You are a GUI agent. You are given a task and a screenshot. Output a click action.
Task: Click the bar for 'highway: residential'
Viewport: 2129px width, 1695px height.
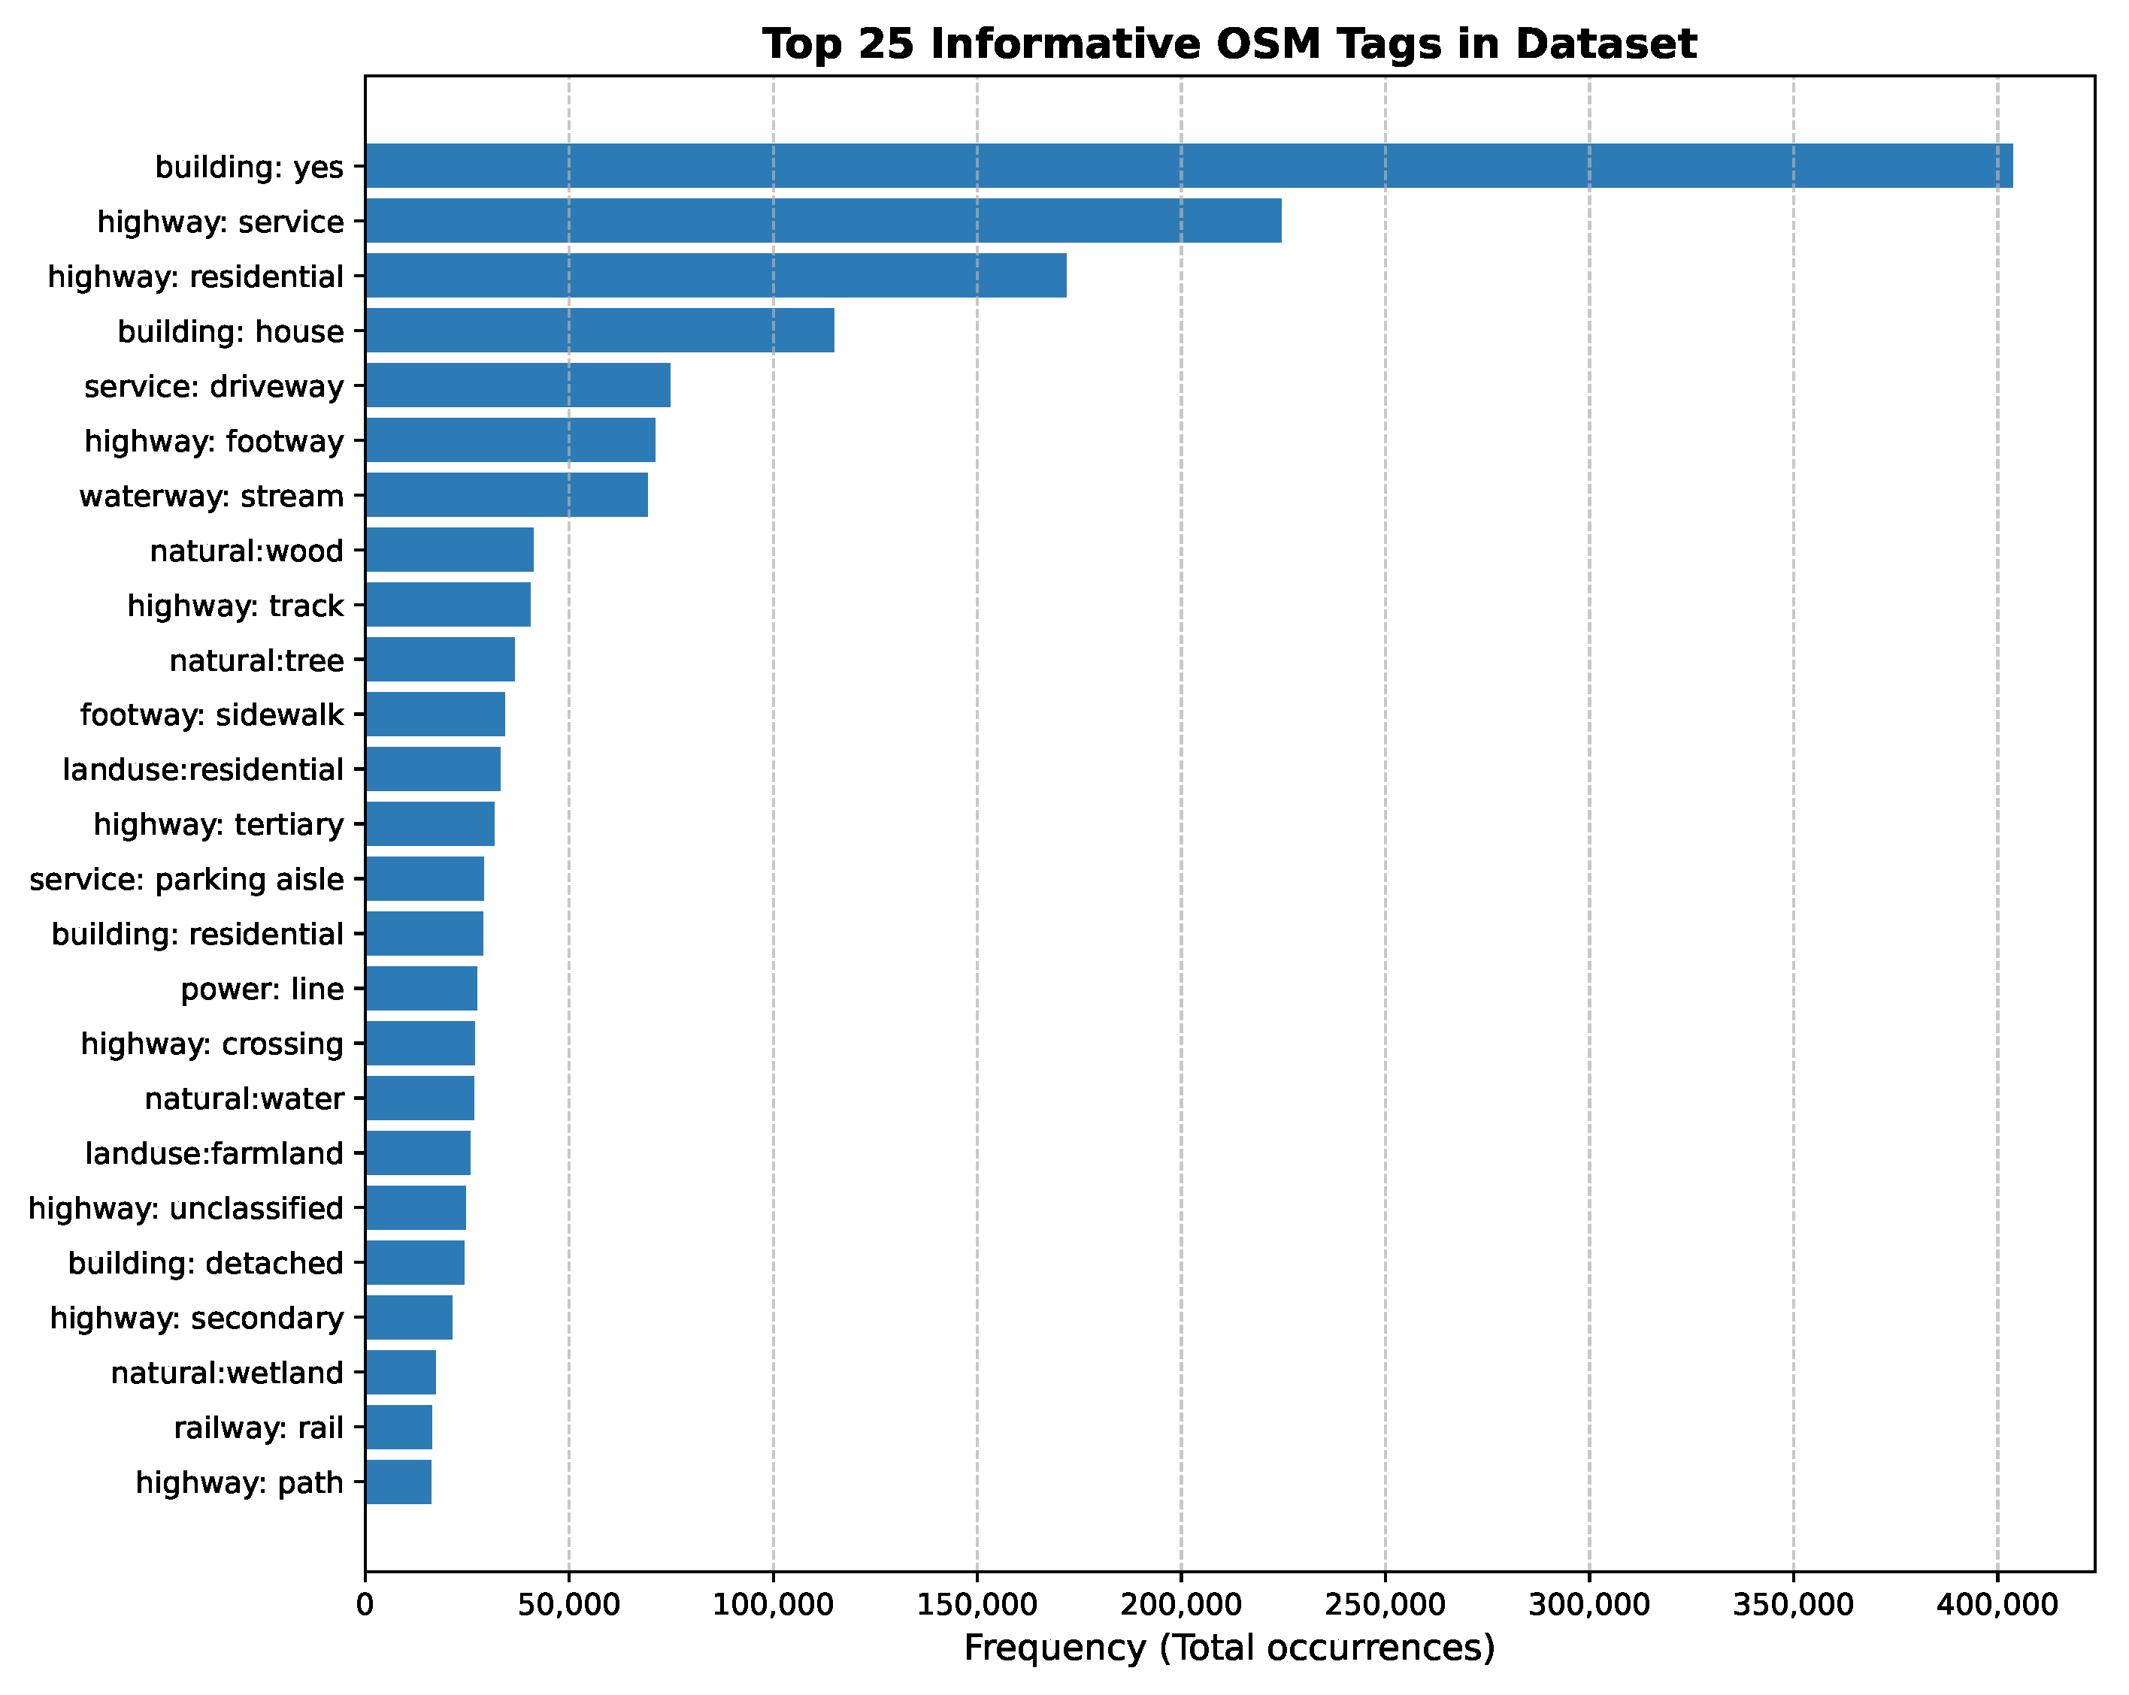pyautogui.click(x=716, y=276)
